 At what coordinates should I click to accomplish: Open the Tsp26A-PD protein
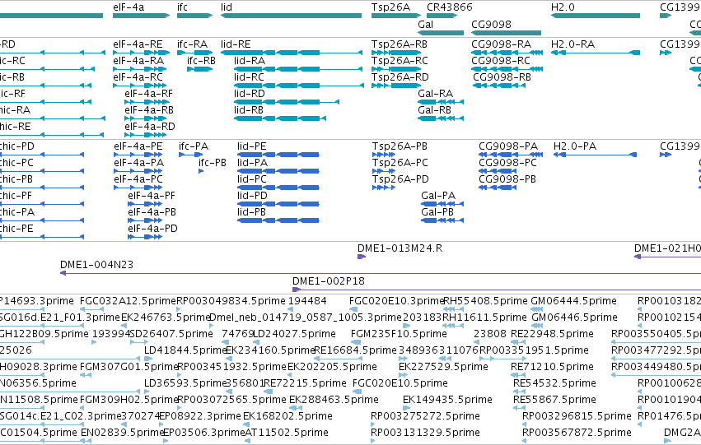point(384,188)
